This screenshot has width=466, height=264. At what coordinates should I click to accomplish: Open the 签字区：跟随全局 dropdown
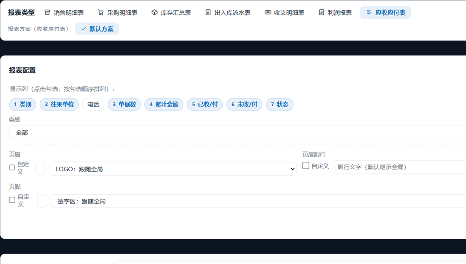click(x=259, y=201)
